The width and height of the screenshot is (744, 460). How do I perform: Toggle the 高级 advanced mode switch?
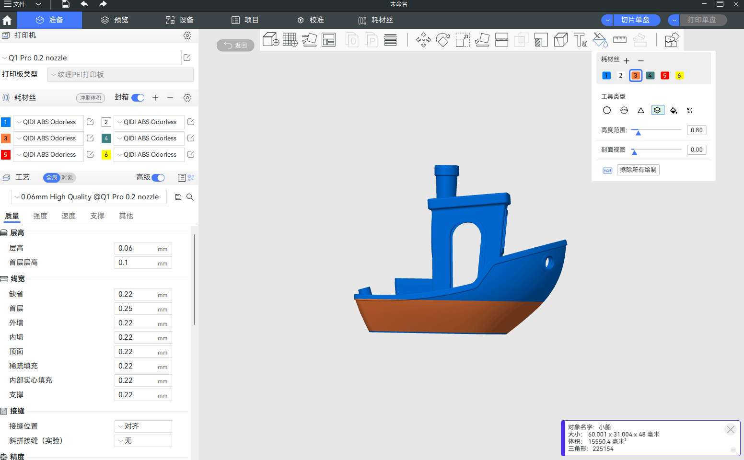[158, 178]
